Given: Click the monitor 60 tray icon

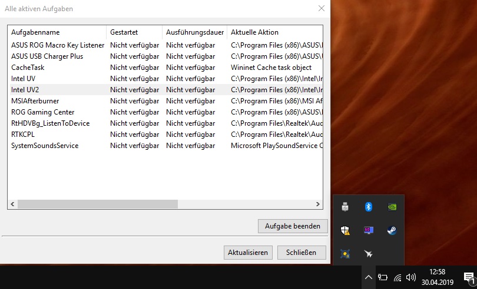Looking at the screenshot, I should click(x=369, y=230).
